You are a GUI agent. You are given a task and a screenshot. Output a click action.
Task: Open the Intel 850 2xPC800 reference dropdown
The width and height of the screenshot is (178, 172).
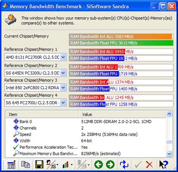point(63,87)
